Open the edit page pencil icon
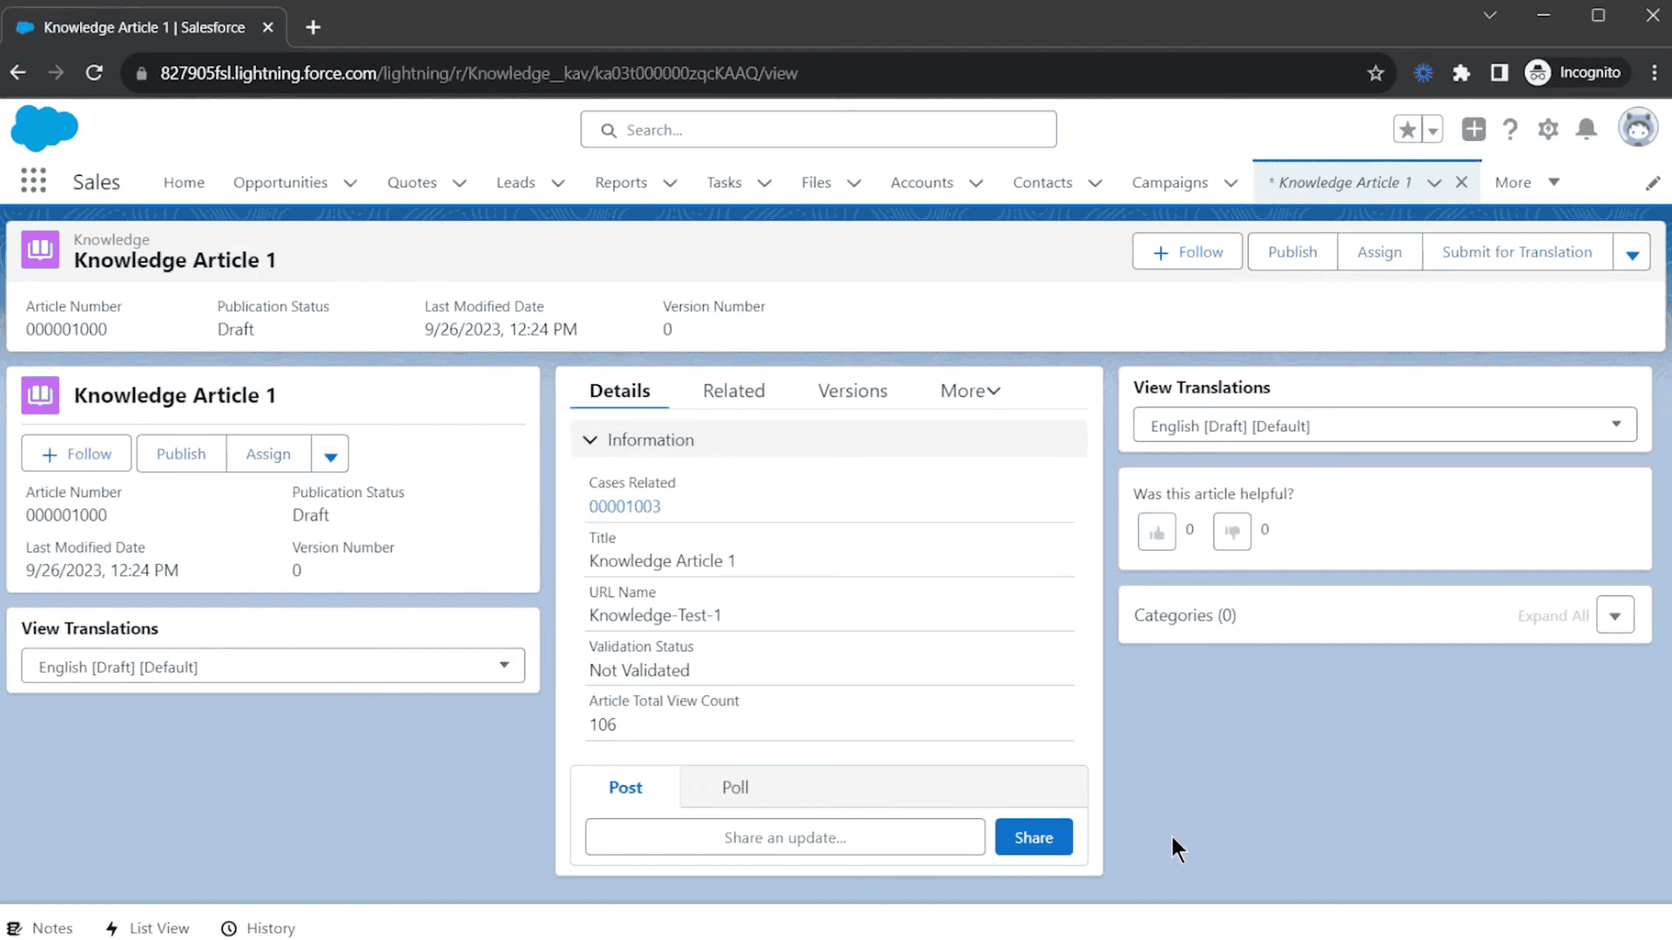This screenshot has height=940, width=1672. tap(1654, 182)
